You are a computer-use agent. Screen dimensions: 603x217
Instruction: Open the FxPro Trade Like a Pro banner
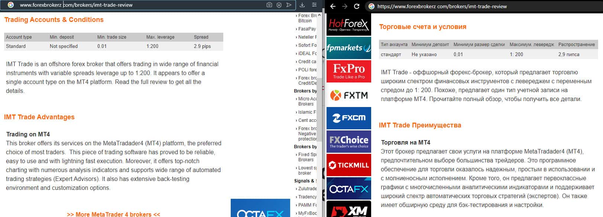348,71
